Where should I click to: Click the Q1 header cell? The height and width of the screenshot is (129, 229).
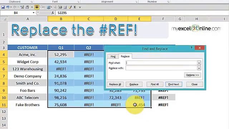(61, 48)
